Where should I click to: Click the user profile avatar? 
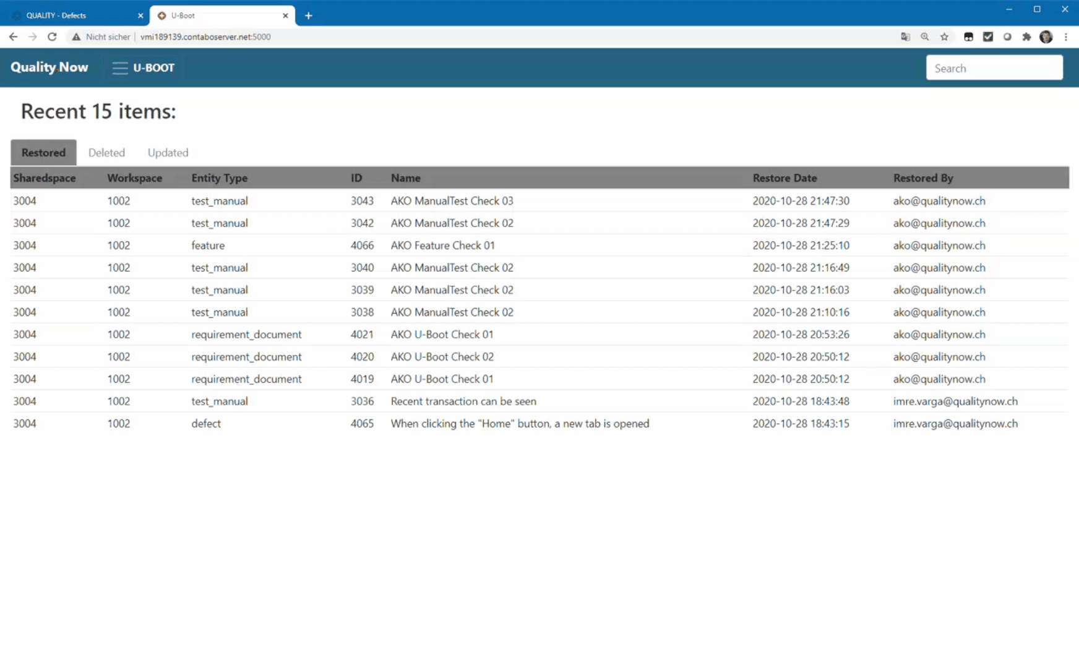(1046, 36)
